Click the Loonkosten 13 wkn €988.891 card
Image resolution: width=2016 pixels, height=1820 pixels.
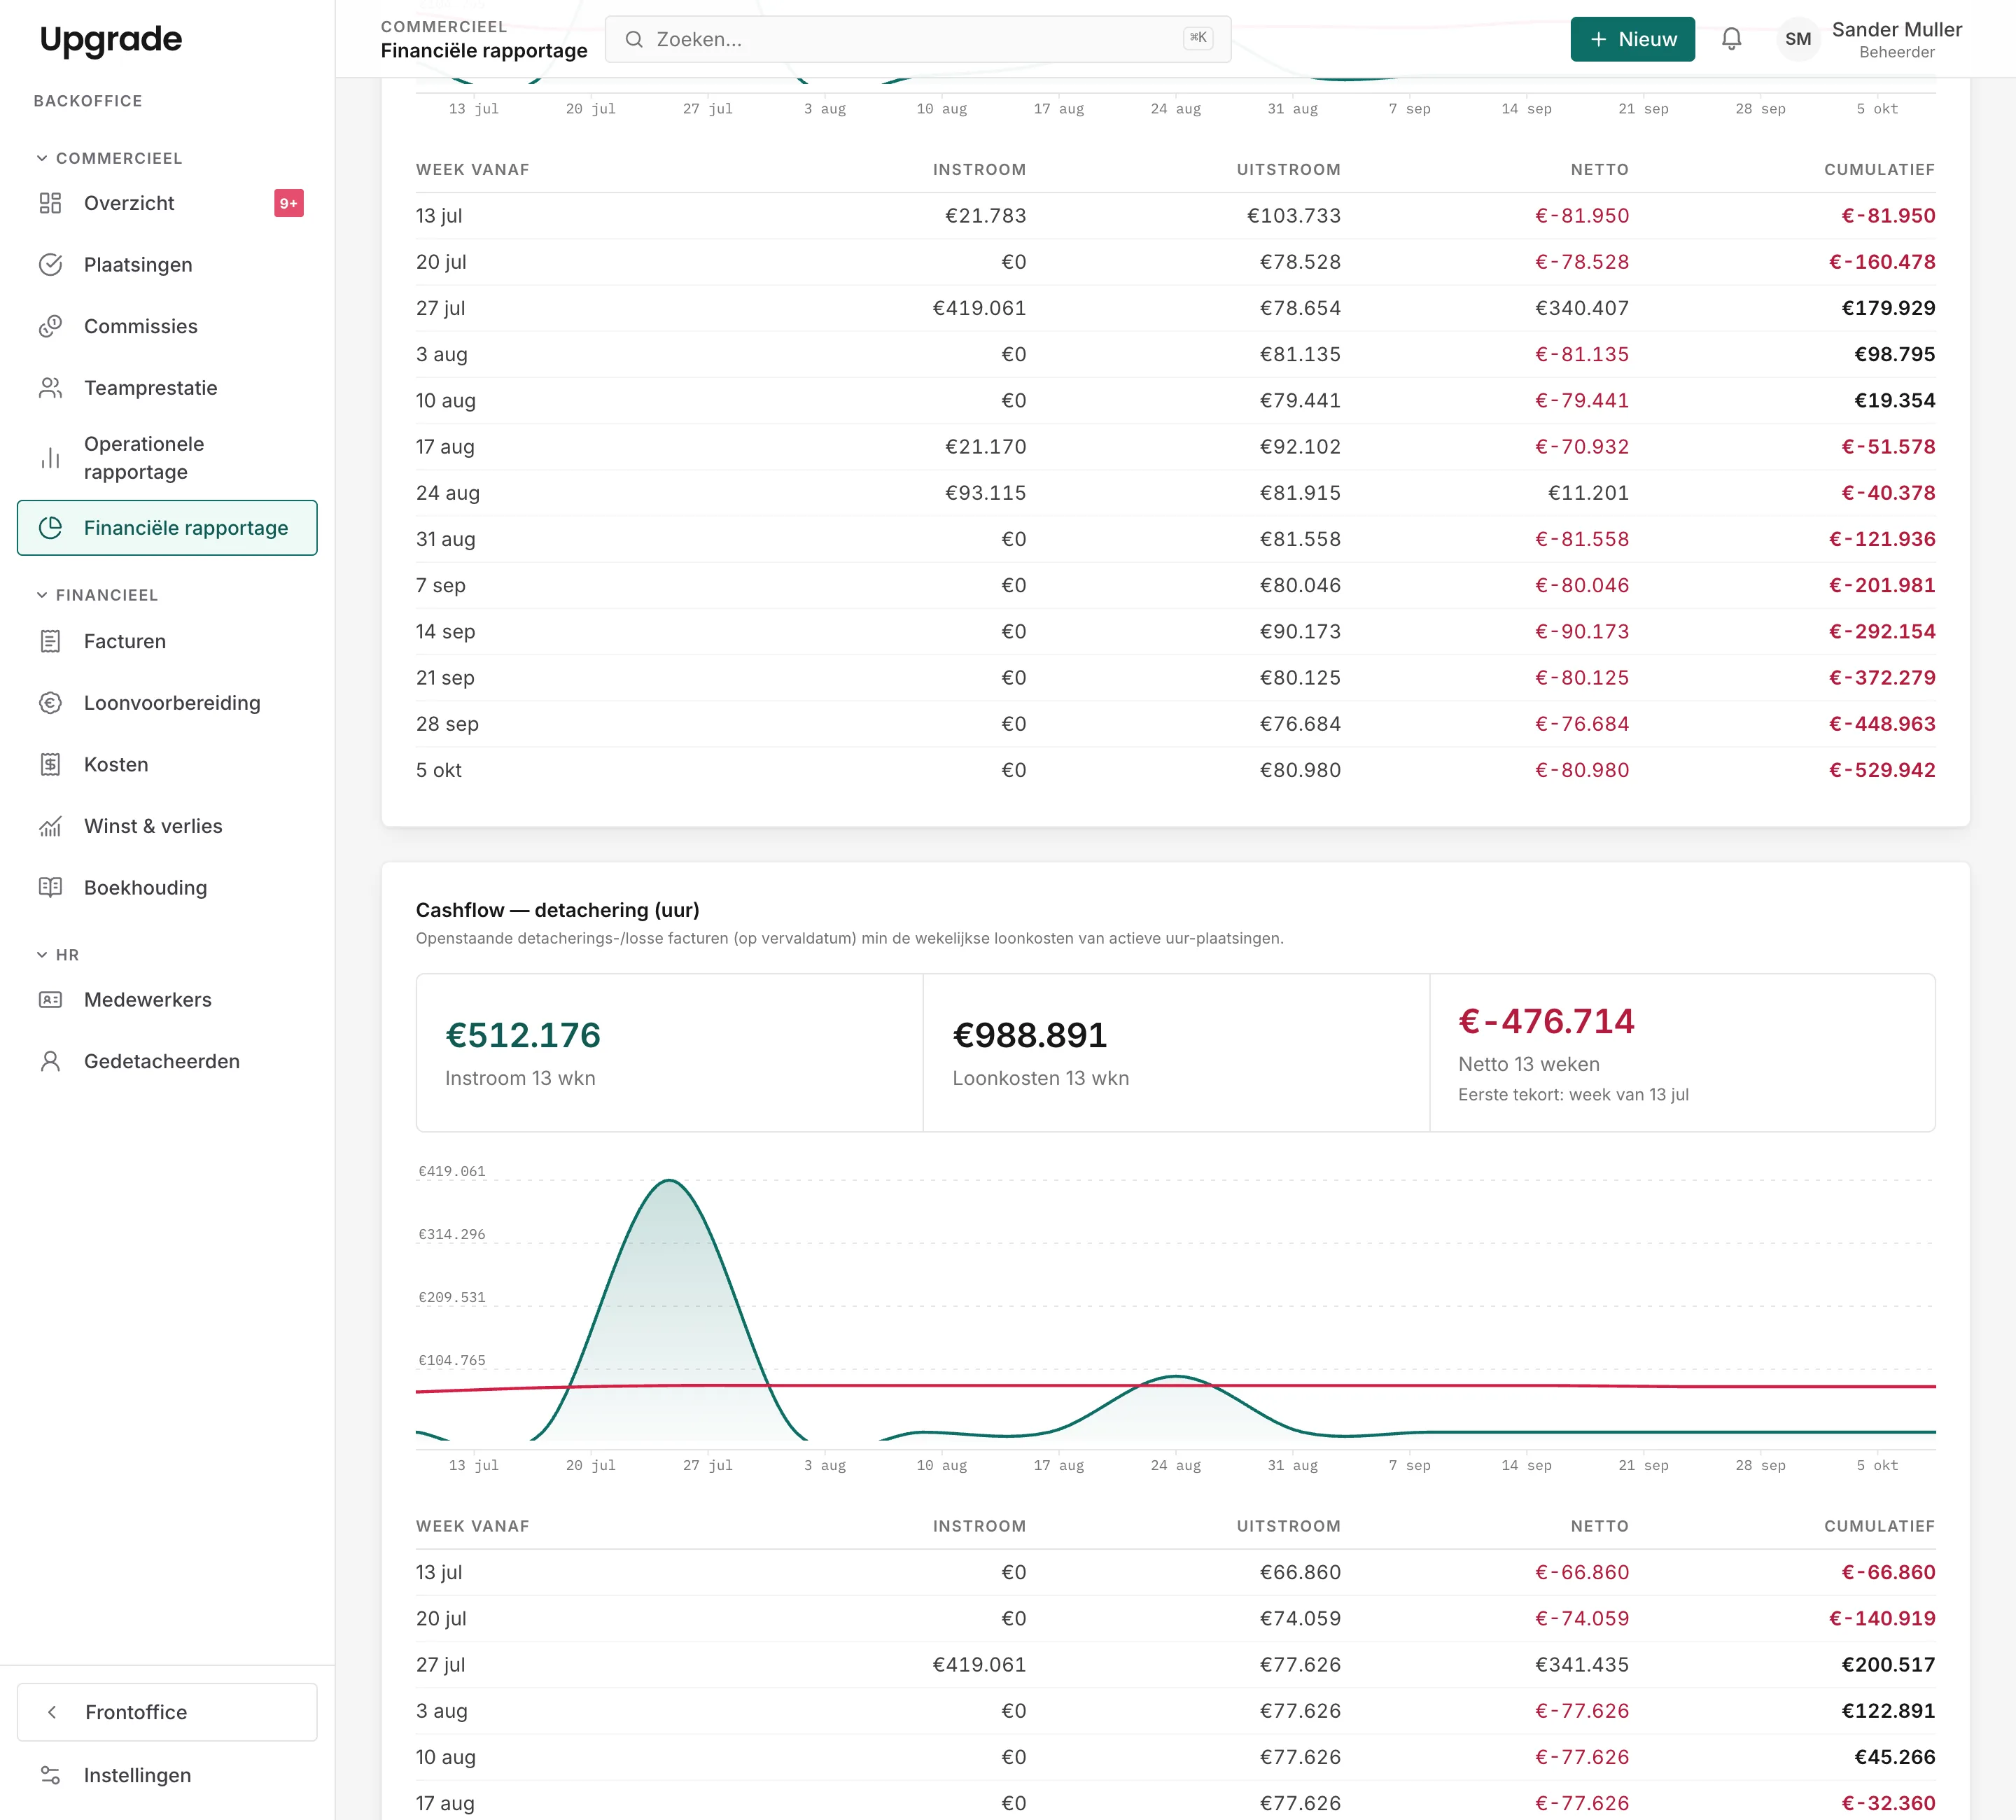1176,1053
